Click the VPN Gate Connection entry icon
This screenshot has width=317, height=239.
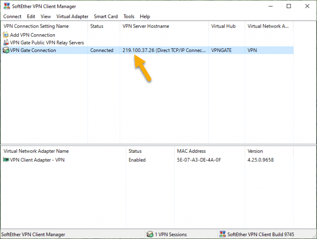[x=6, y=50]
